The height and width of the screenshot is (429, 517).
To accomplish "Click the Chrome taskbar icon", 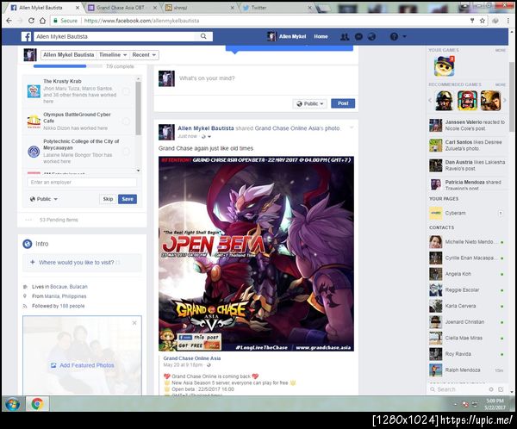I will [37, 404].
